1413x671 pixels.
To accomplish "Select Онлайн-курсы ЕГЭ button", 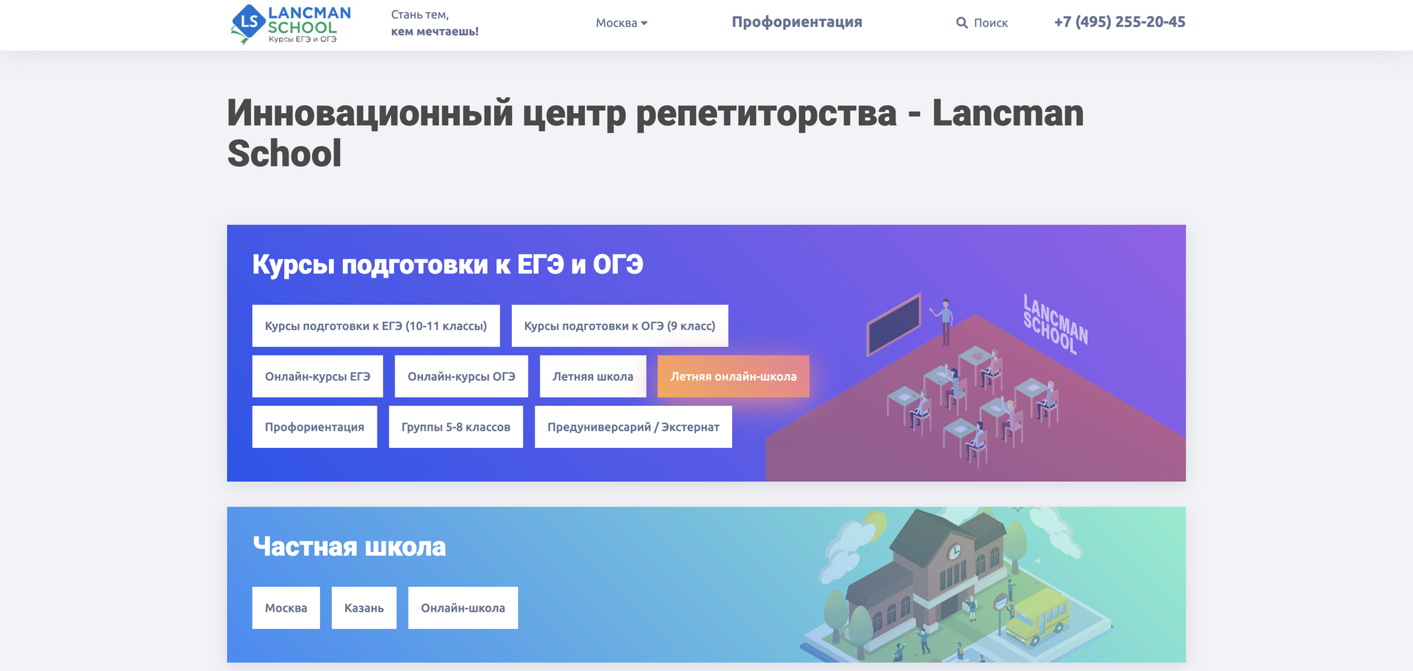I will (317, 376).
